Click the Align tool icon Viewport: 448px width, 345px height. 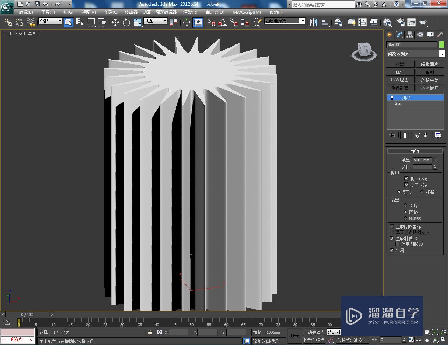pos(325,22)
